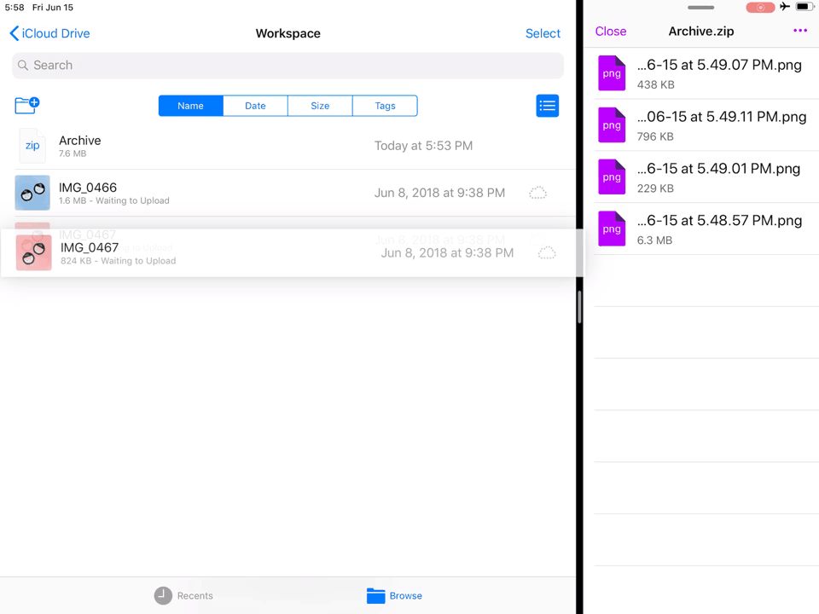Sort files by Name

(190, 106)
